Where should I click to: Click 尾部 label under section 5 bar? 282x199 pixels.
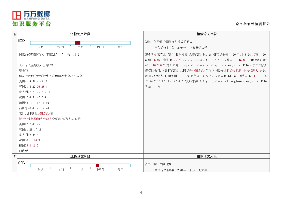(x=120, y=169)
